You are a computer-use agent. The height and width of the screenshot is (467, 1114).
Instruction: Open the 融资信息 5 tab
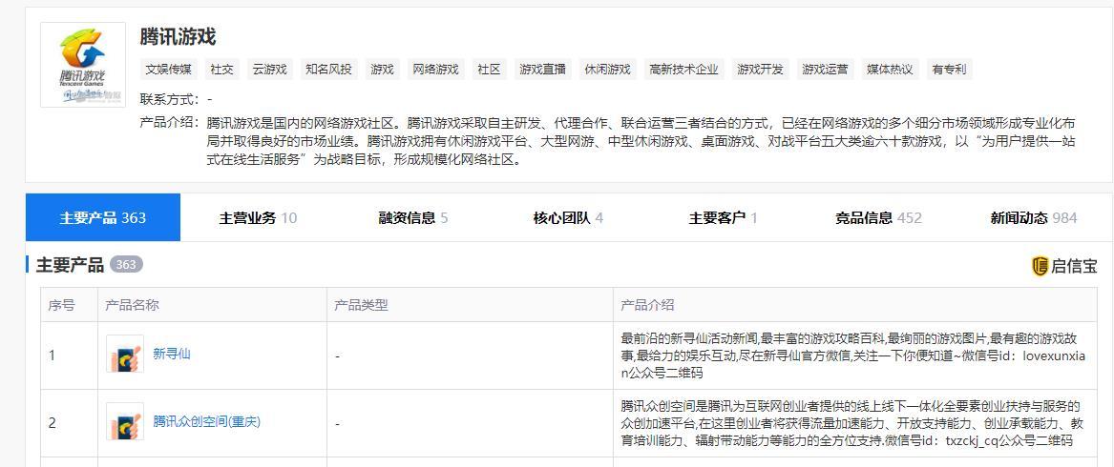click(412, 218)
